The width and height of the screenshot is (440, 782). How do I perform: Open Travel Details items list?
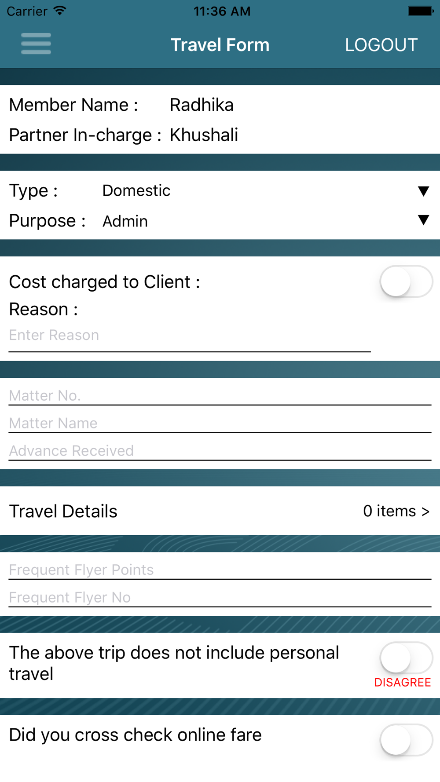396,511
